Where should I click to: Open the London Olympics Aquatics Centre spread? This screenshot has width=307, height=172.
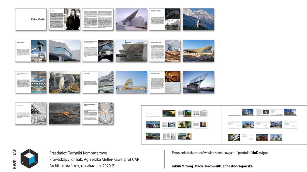click(x=31, y=82)
